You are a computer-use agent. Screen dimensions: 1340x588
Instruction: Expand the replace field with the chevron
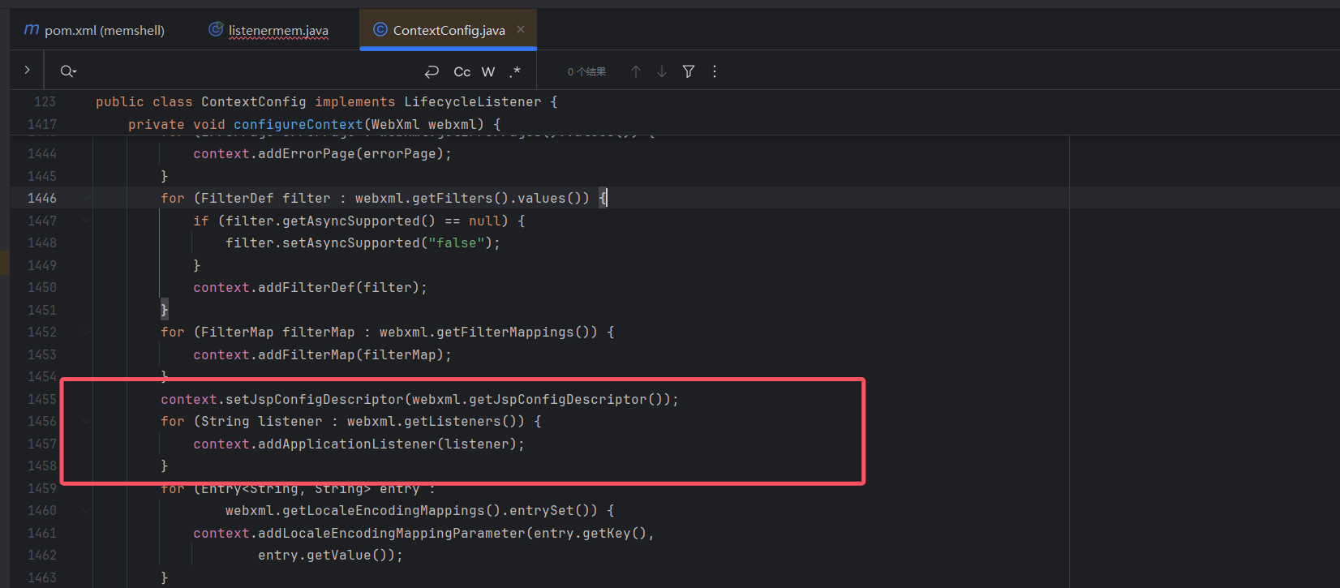pos(27,71)
